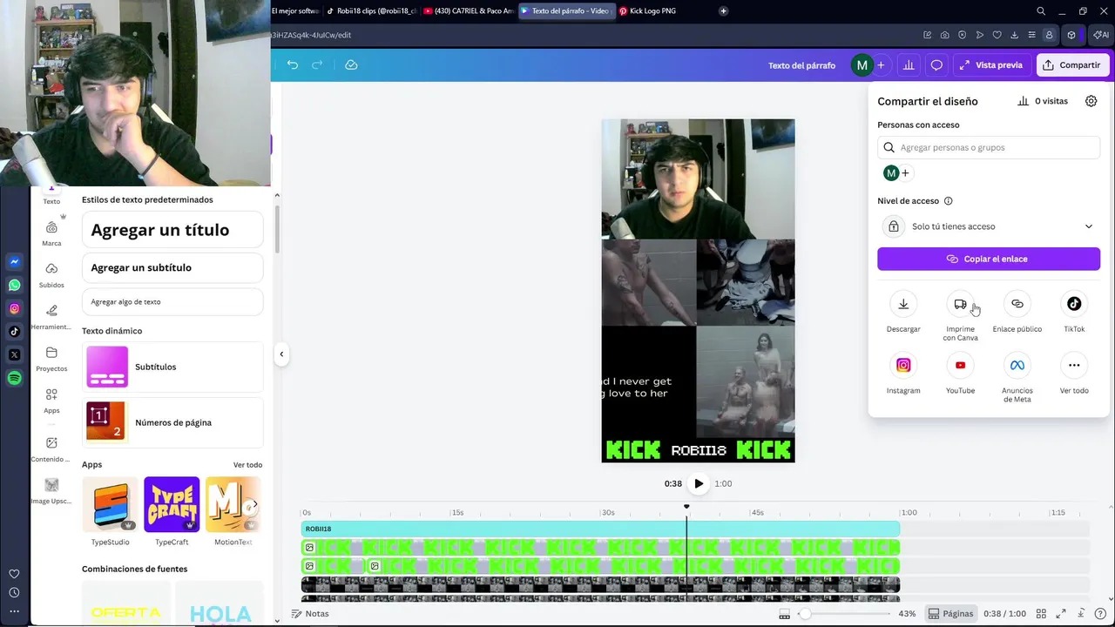
Task: Open the Subidos uploads panel
Action: pos(51,275)
